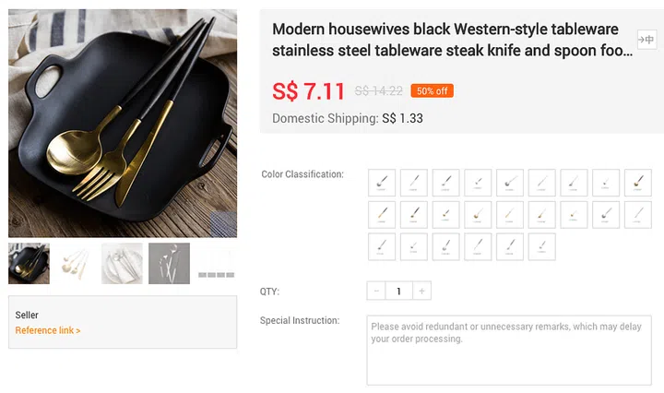Viewport: 664px width, 393px height.
Task: Select fourth gray thumbnail below main image
Action: (x=169, y=264)
